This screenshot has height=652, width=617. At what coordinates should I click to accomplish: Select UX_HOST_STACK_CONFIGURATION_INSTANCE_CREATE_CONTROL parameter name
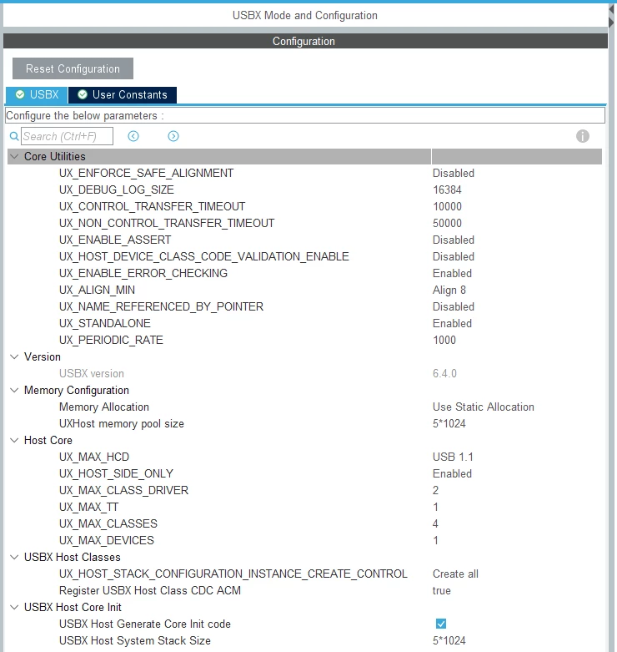(x=233, y=574)
